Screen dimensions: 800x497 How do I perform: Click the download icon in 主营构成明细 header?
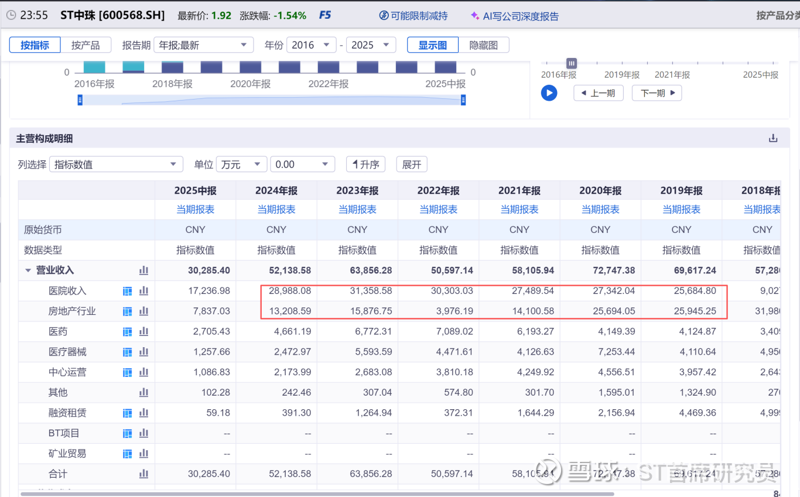773,139
